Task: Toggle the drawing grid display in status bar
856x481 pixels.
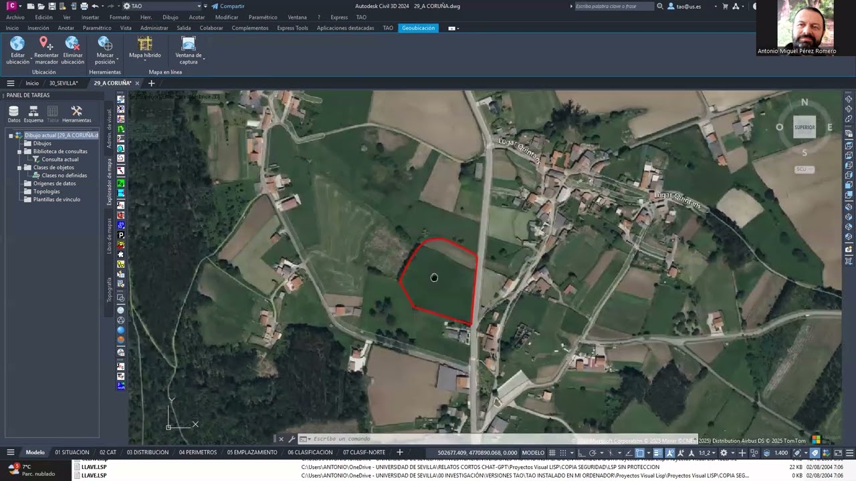Action: click(552, 453)
